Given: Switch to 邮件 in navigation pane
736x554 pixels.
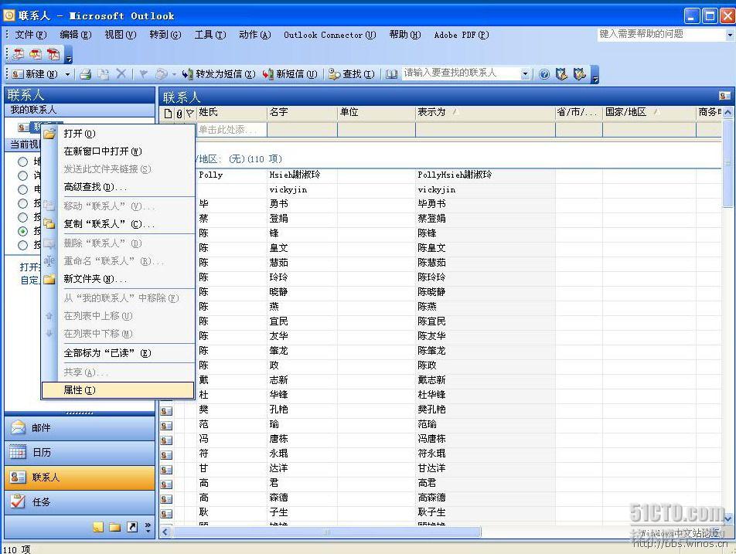Looking at the screenshot, I should pyautogui.click(x=80, y=428).
